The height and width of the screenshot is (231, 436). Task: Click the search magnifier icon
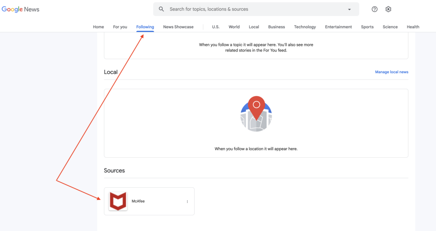pos(161,9)
